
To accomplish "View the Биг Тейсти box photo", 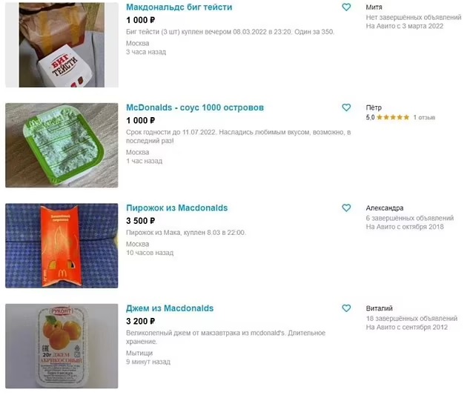I will (62, 45).
